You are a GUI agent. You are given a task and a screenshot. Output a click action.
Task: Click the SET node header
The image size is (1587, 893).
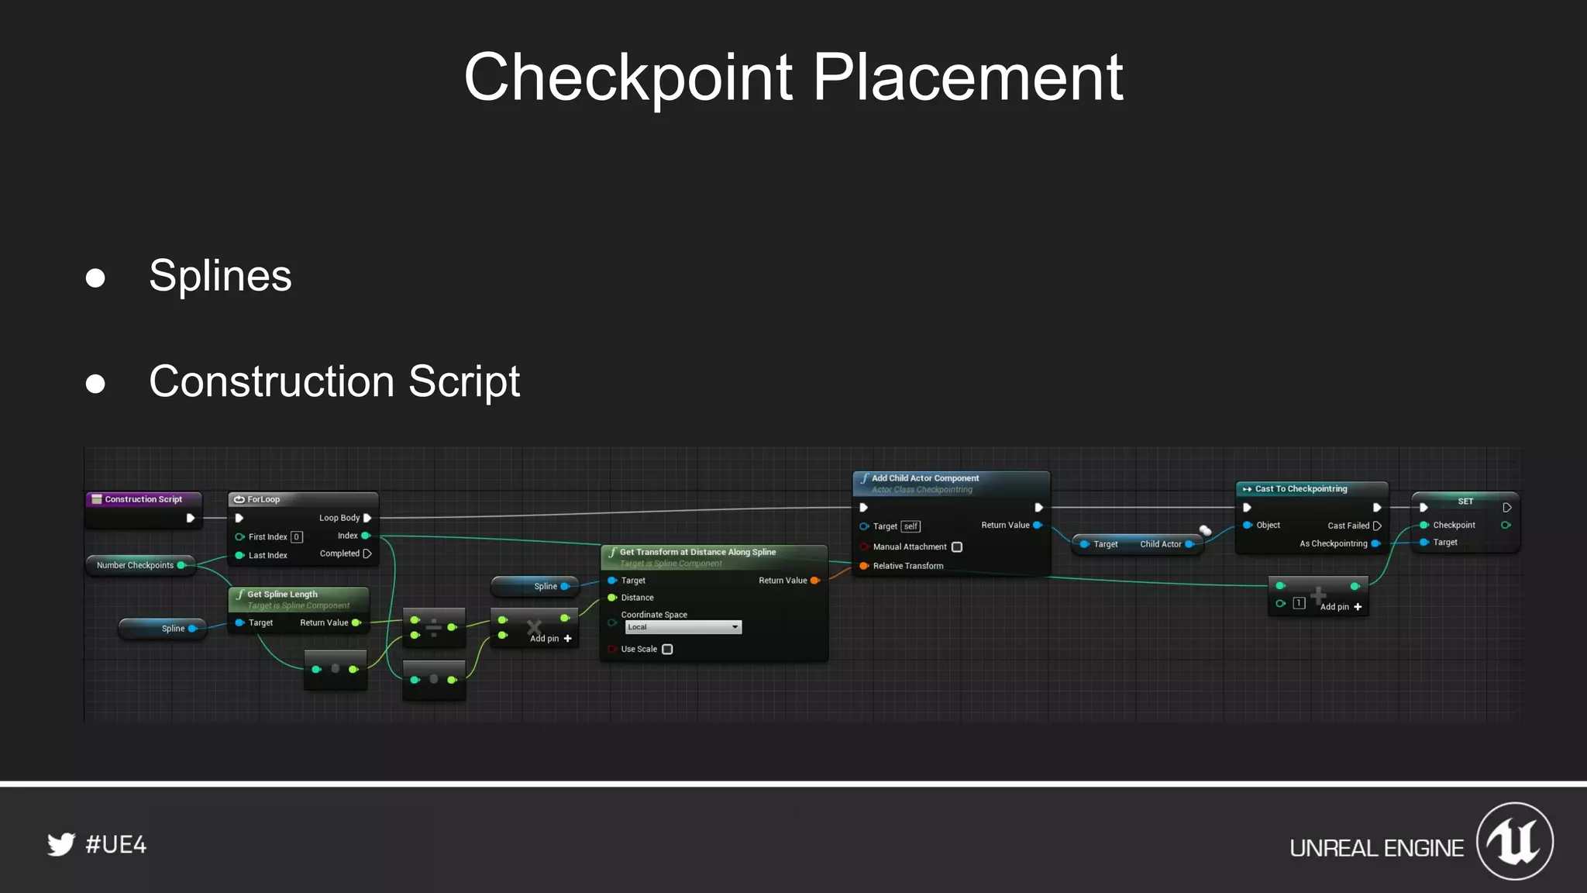tap(1465, 502)
